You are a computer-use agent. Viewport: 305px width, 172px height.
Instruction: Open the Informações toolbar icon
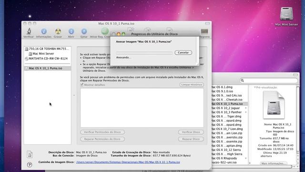(44, 31)
